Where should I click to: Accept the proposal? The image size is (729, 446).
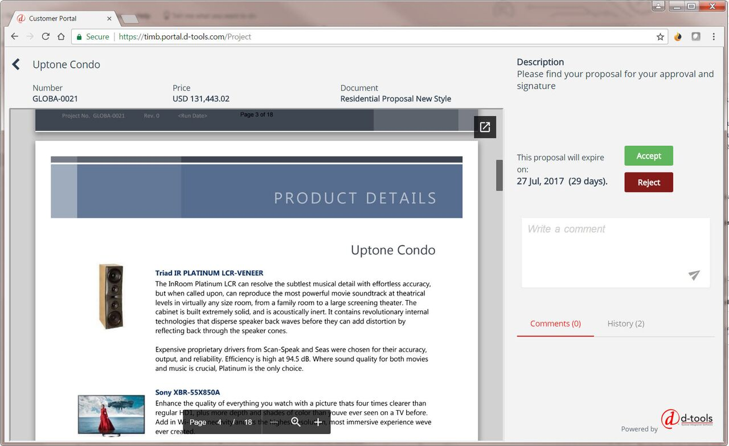point(648,155)
